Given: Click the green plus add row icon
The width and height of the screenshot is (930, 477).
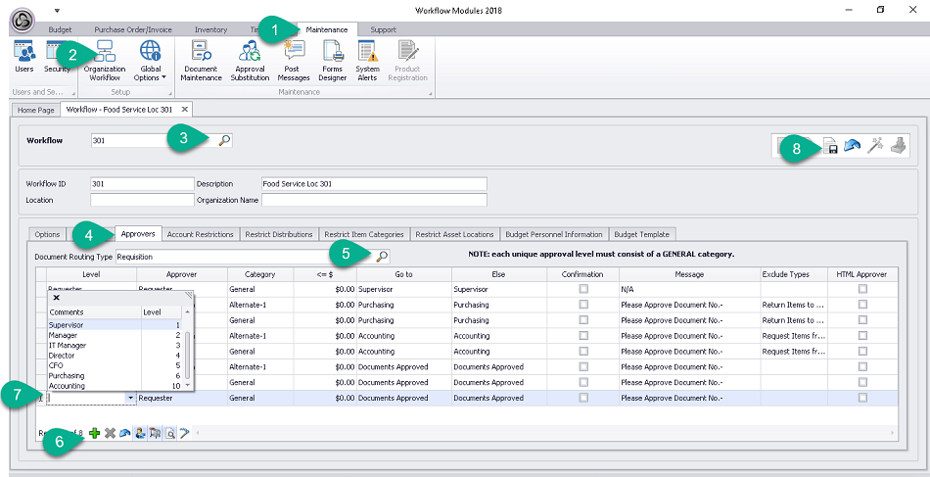Looking at the screenshot, I should point(95,432).
